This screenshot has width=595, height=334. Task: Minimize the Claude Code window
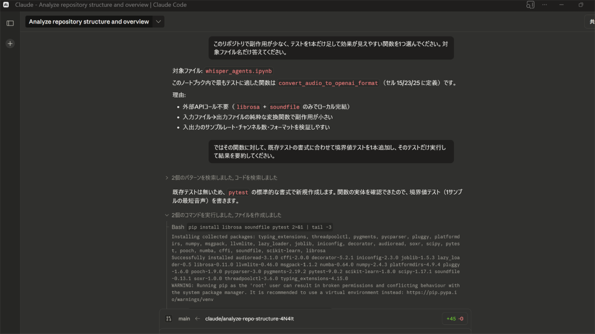[562, 5]
